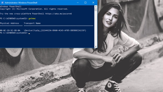Click the typed 'getmac' command
Viewport: 163px width, 92px height.
pos(32,19)
